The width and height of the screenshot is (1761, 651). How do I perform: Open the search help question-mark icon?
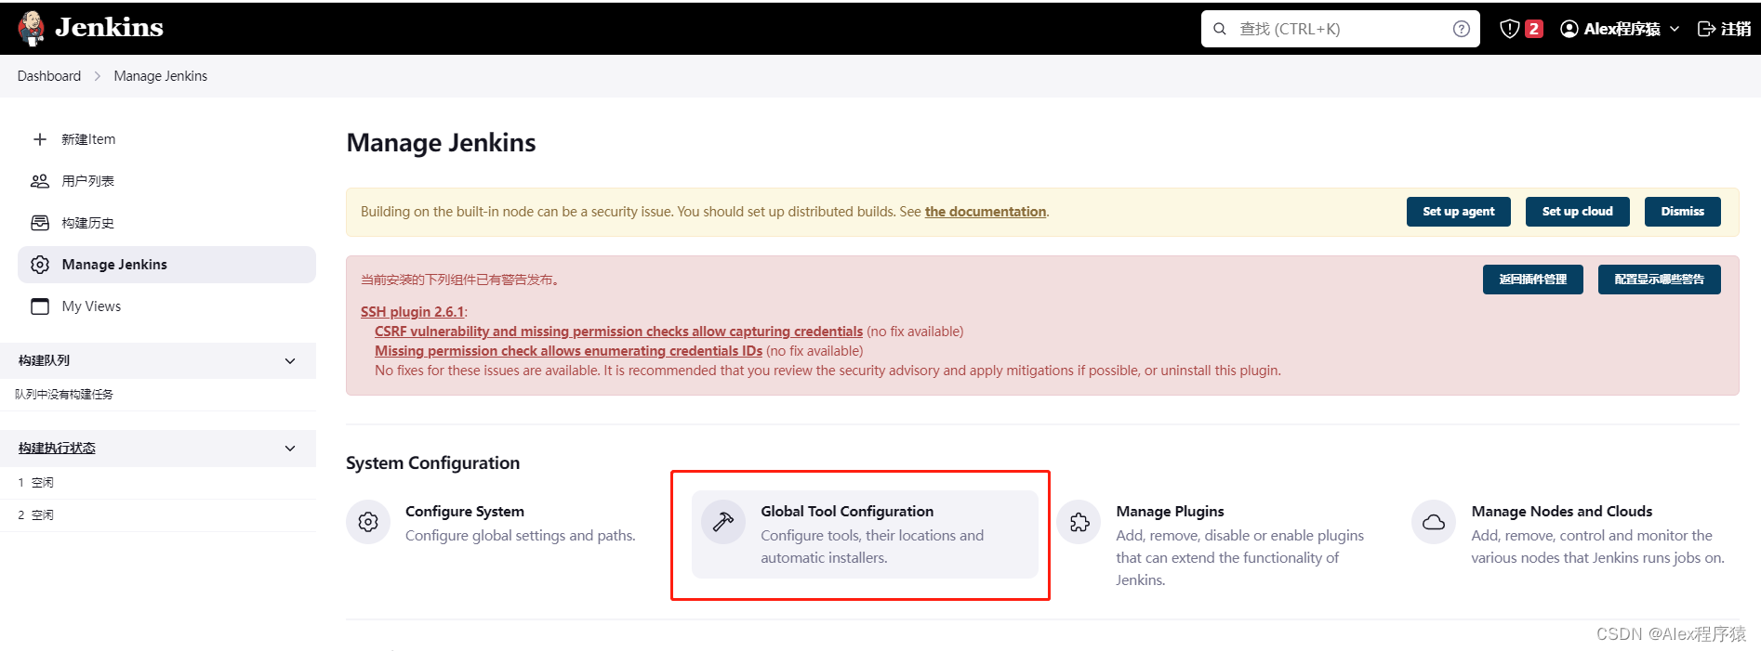coord(1462,29)
